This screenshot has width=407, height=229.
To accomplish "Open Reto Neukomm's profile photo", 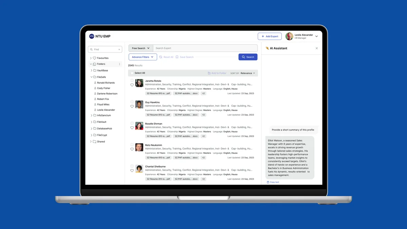I will coord(139,147).
